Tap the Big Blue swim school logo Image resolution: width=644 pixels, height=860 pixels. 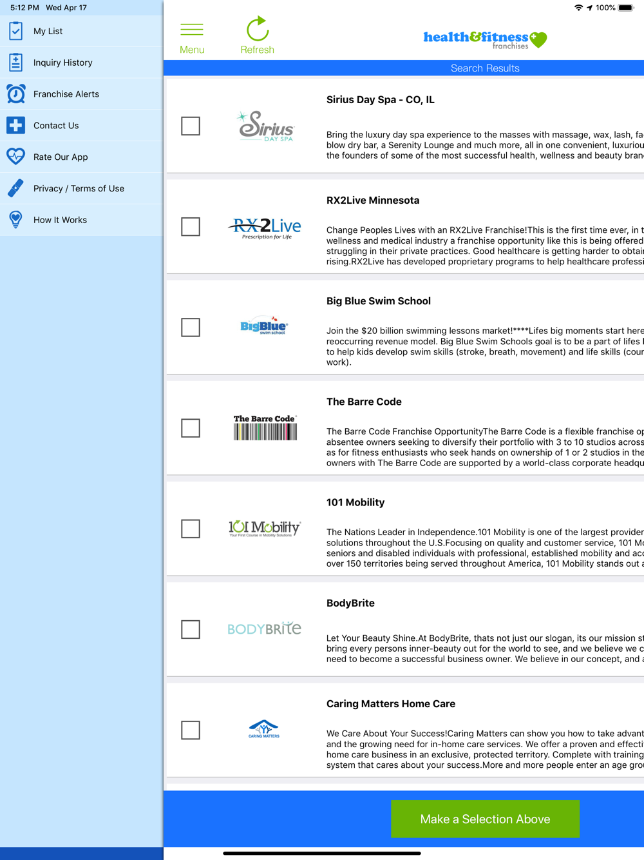click(264, 327)
